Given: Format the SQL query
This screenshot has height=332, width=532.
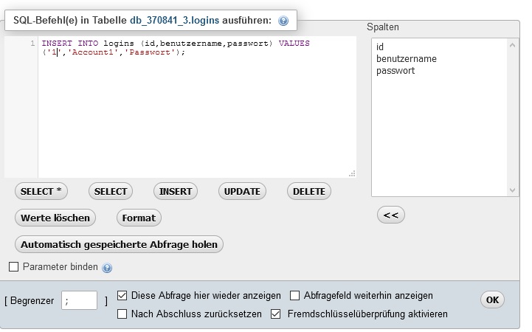Looking at the screenshot, I should pyautogui.click(x=139, y=218).
